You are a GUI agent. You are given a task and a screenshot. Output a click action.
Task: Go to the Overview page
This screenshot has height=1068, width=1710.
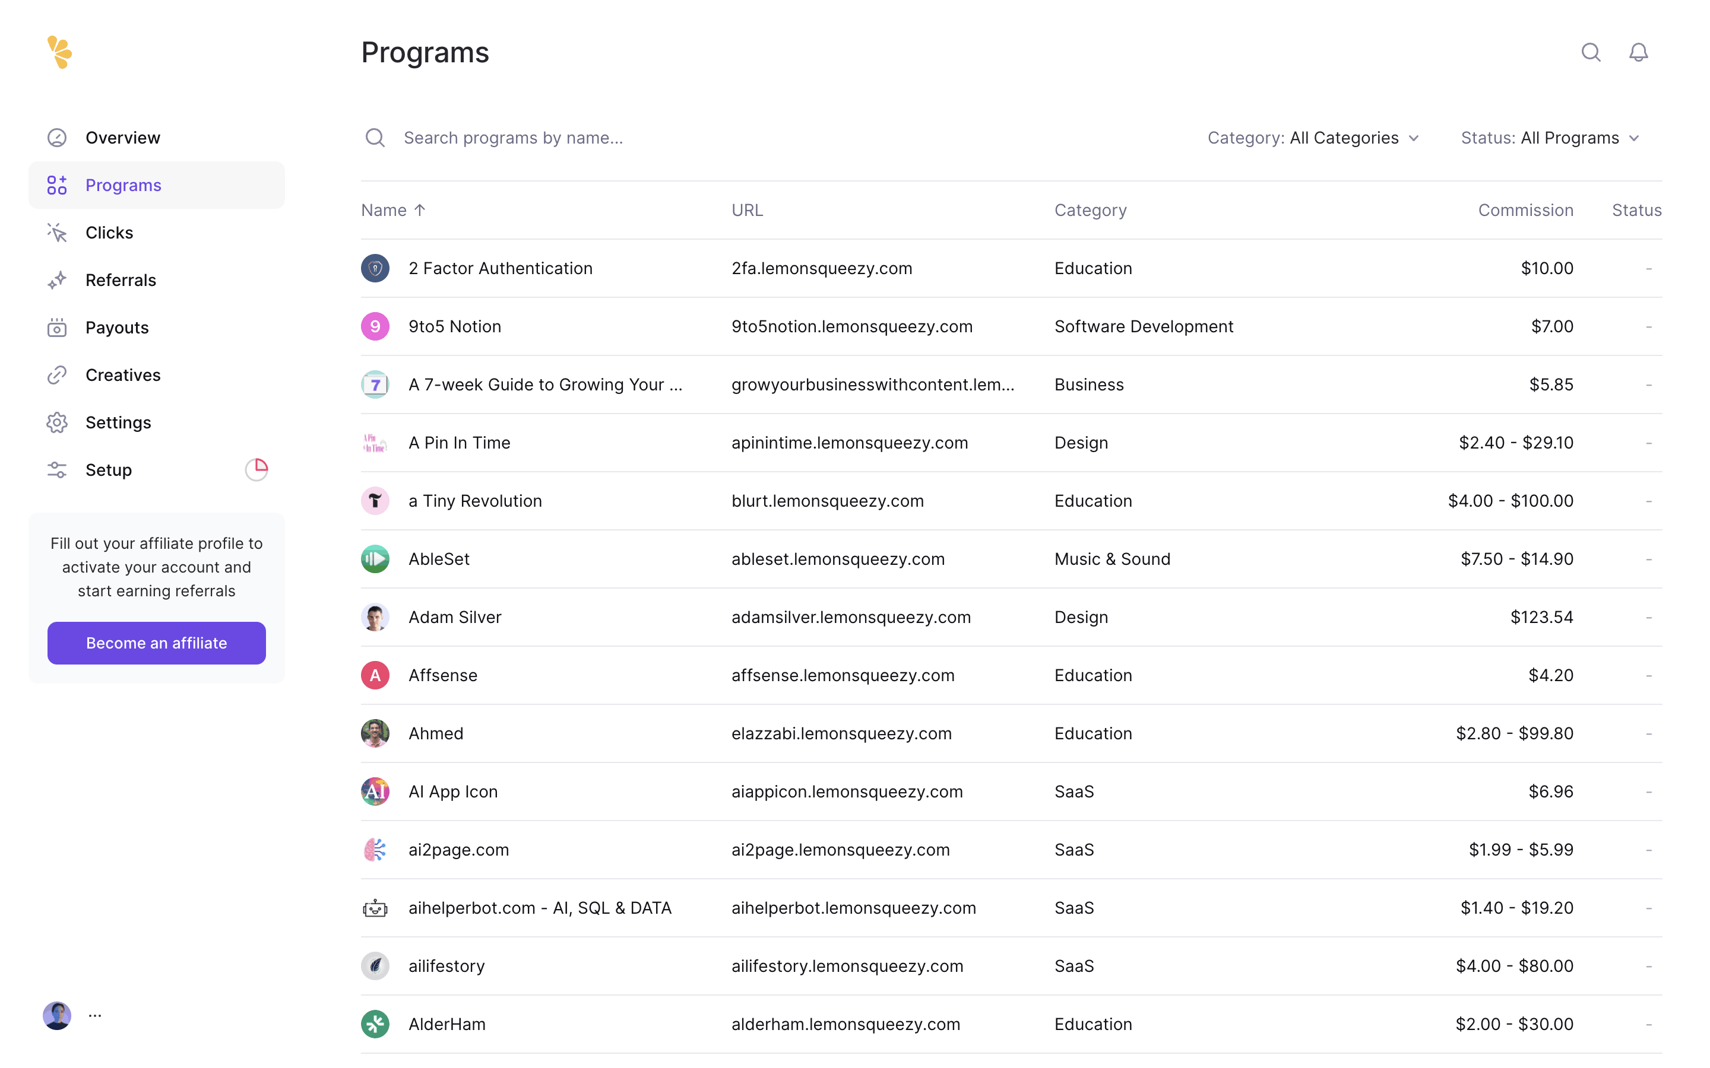pos(122,138)
